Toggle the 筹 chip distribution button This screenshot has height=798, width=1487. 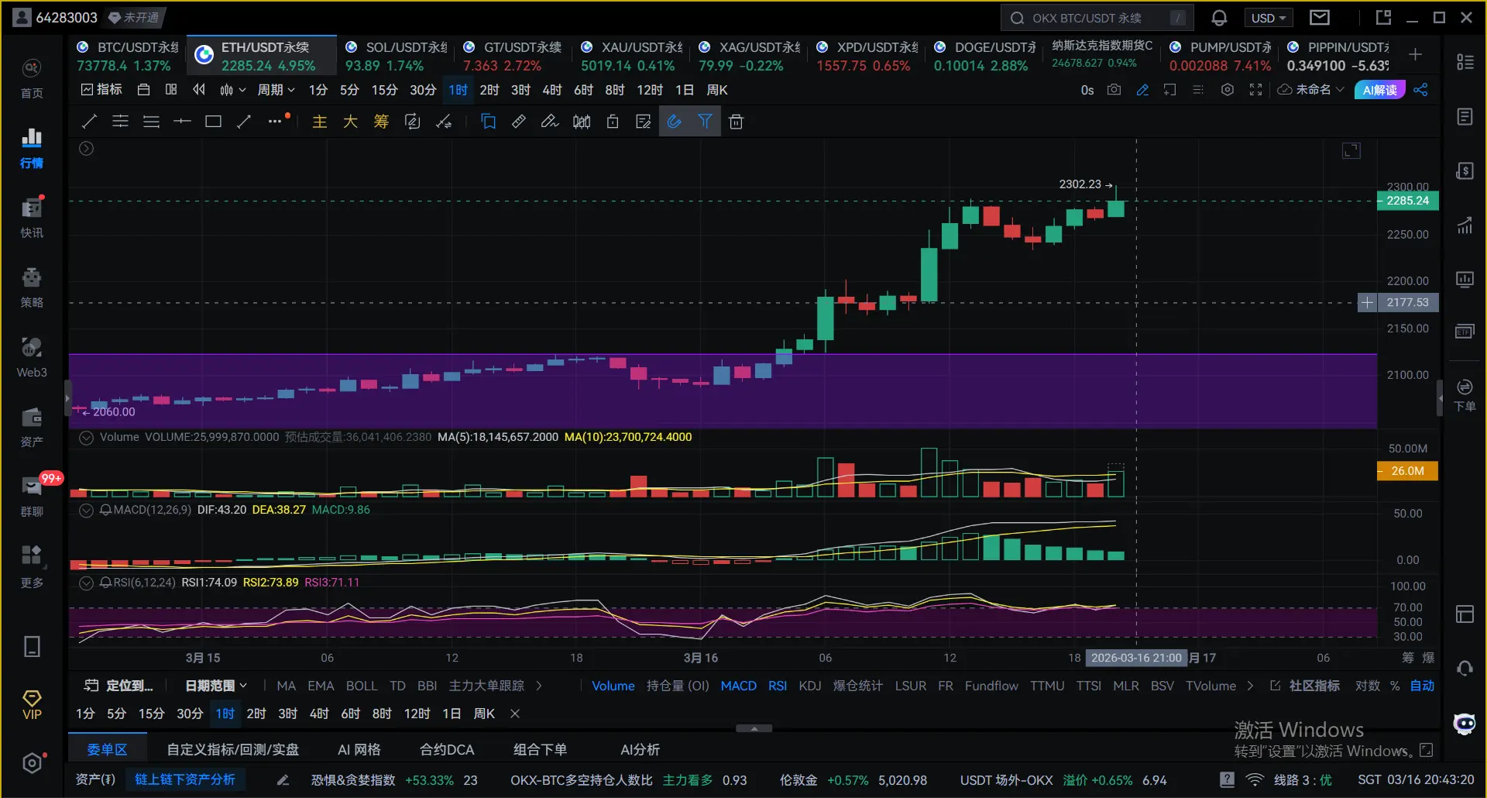[x=381, y=122]
